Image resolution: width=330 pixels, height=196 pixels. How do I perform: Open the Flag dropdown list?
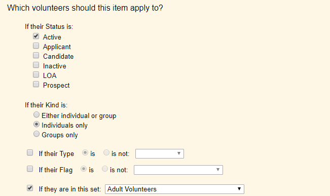178,170
